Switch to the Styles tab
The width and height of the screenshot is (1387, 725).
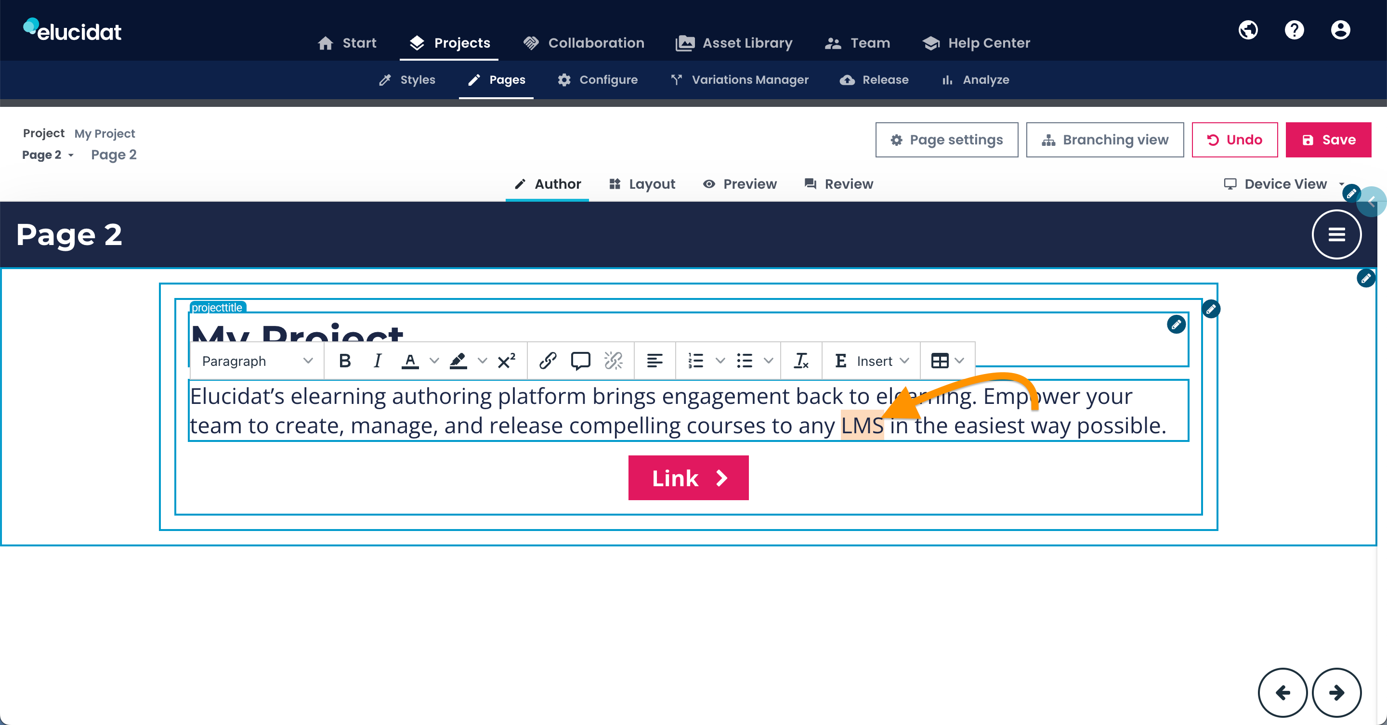click(x=407, y=79)
